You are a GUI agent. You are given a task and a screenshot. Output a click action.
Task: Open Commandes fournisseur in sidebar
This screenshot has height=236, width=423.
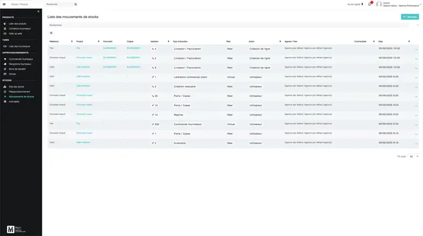coord(21,59)
